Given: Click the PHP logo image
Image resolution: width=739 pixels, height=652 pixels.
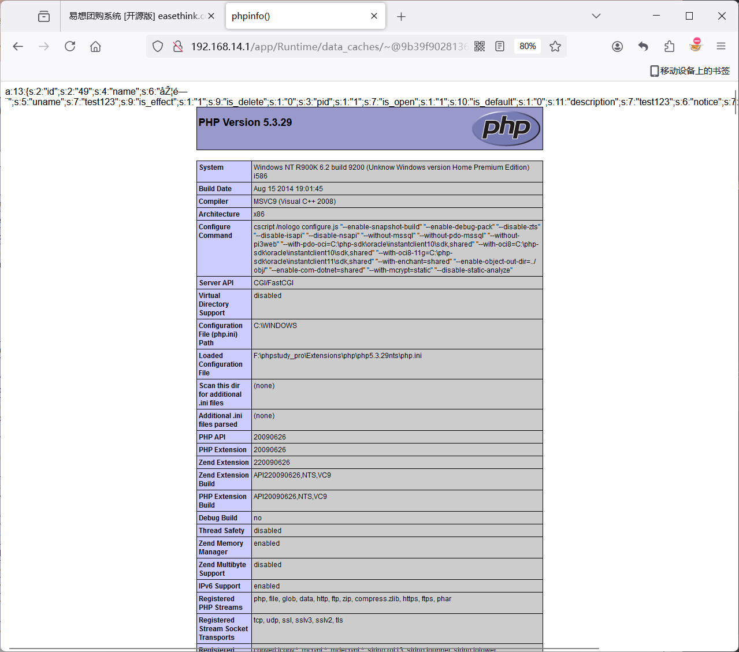Looking at the screenshot, I should pyautogui.click(x=506, y=128).
